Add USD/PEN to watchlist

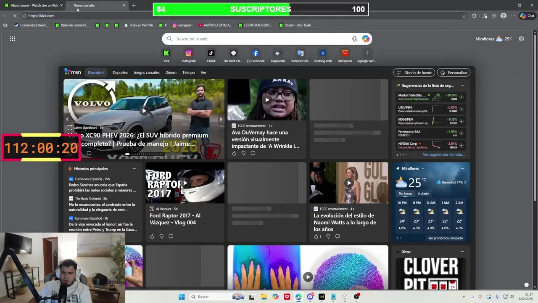point(461,109)
